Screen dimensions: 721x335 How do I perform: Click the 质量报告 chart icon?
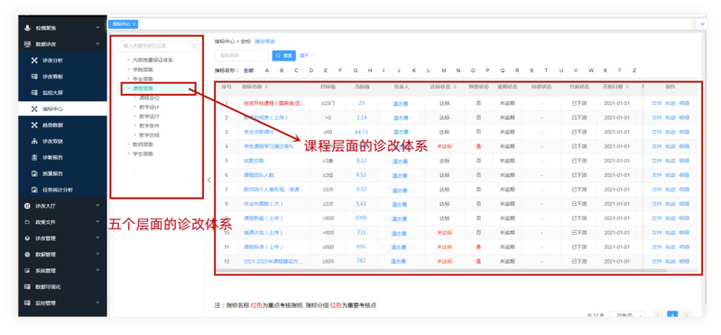[x=34, y=173]
